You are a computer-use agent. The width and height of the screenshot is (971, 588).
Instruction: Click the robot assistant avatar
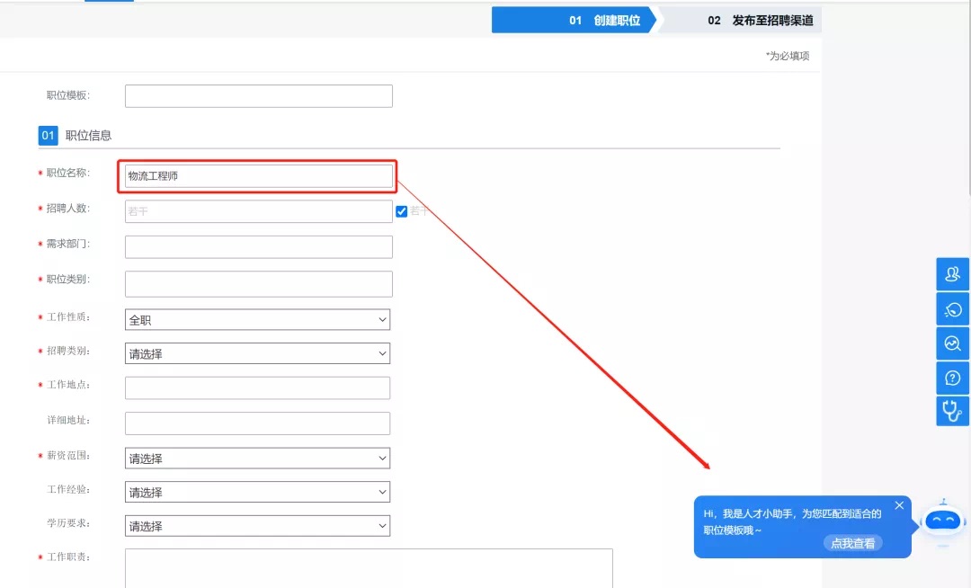943,521
